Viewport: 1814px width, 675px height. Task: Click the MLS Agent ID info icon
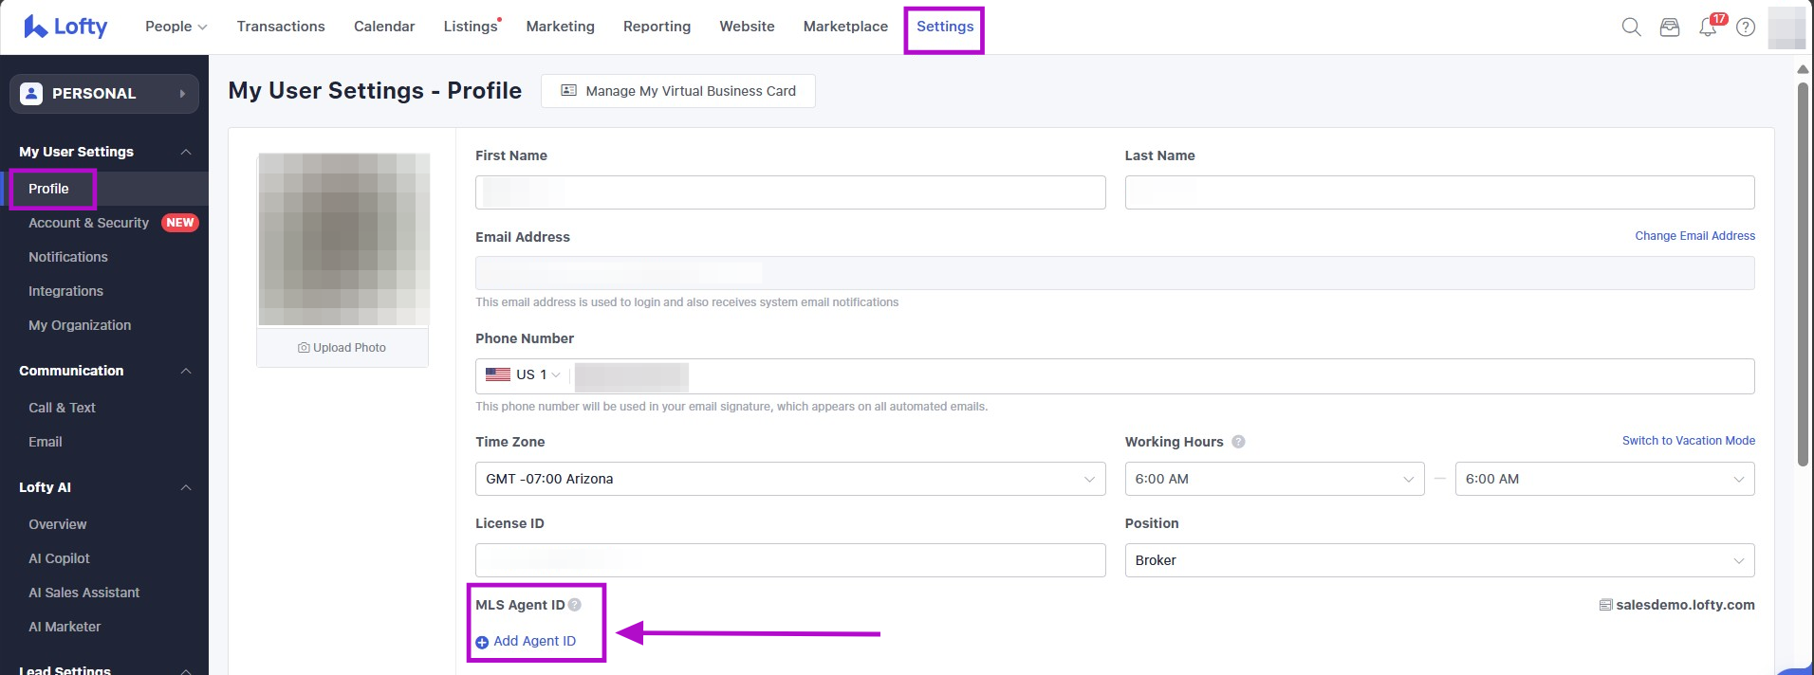click(575, 605)
